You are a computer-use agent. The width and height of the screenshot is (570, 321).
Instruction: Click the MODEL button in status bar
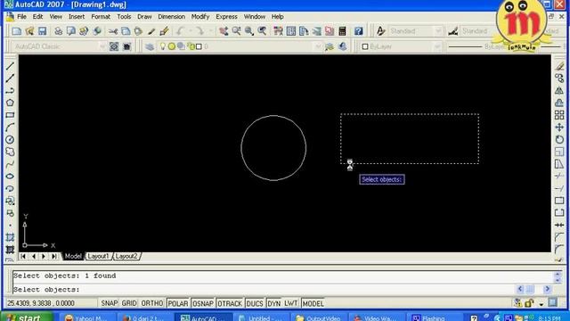click(x=313, y=303)
